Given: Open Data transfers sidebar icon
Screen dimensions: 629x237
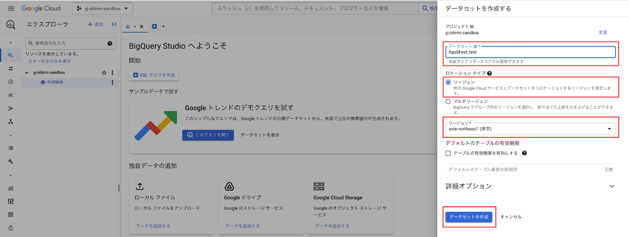Looking at the screenshot, I should 11,68.
